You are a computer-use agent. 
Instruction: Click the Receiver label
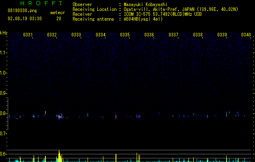point(82,14)
